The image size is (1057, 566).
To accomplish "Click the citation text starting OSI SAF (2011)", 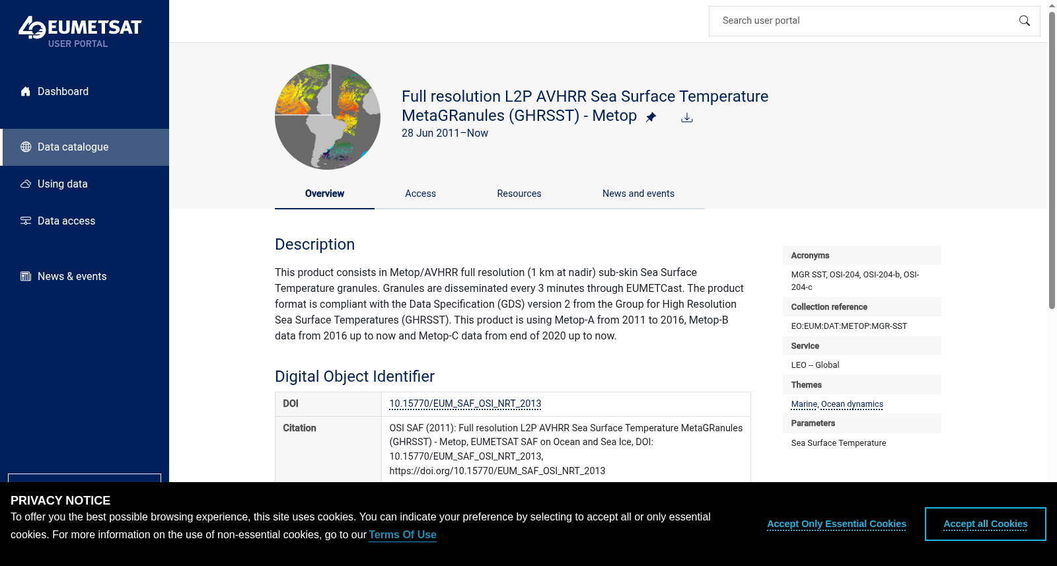I will pyautogui.click(x=566, y=449).
